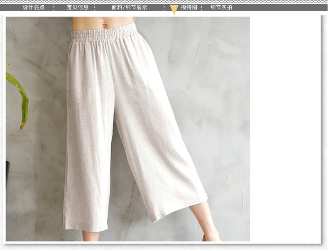Click empty gray navigation bar area at right

pyautogui.click(x=282, y=7)
